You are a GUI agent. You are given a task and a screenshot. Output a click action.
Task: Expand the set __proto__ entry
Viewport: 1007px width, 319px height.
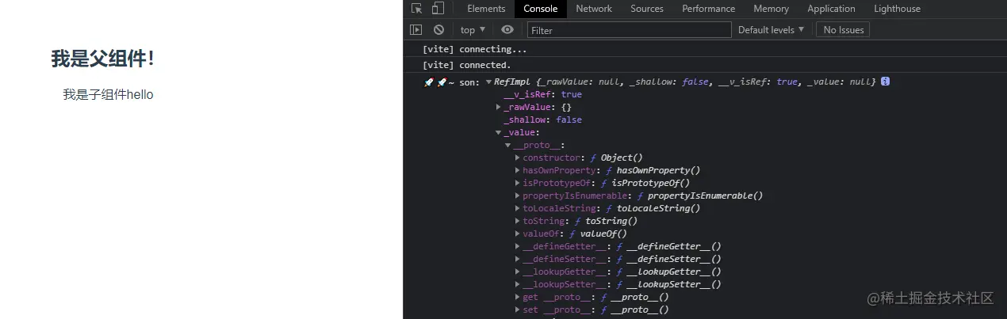pos(518,310)
